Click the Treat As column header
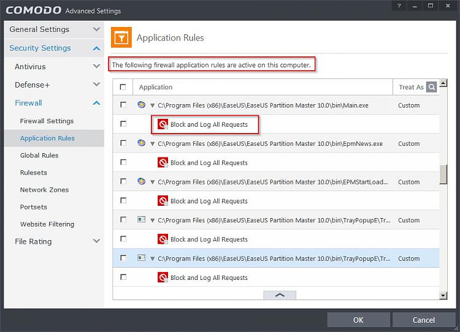This screenshot has width=460, height=332. click(x=411, y=87)
